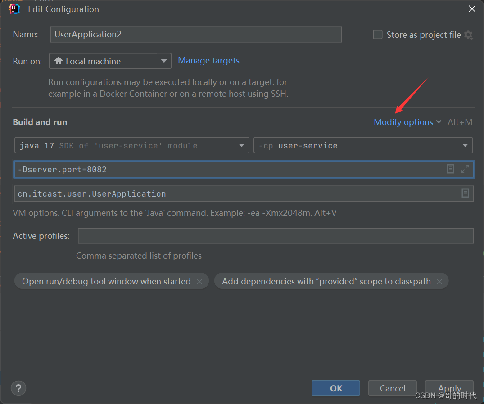
Task: Click the Manage targets link
Action: 212,61
